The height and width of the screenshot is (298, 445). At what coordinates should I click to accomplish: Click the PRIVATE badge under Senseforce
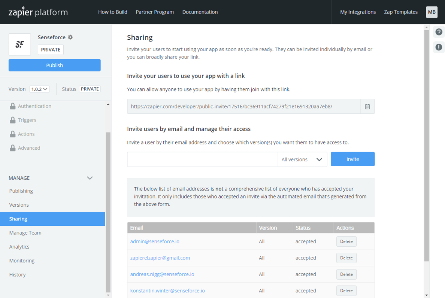(51, 50)
